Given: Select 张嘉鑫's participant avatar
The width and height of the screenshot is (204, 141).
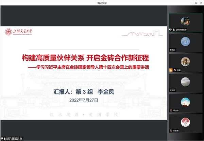Looking at the screenshot, I should pos(185,122).
